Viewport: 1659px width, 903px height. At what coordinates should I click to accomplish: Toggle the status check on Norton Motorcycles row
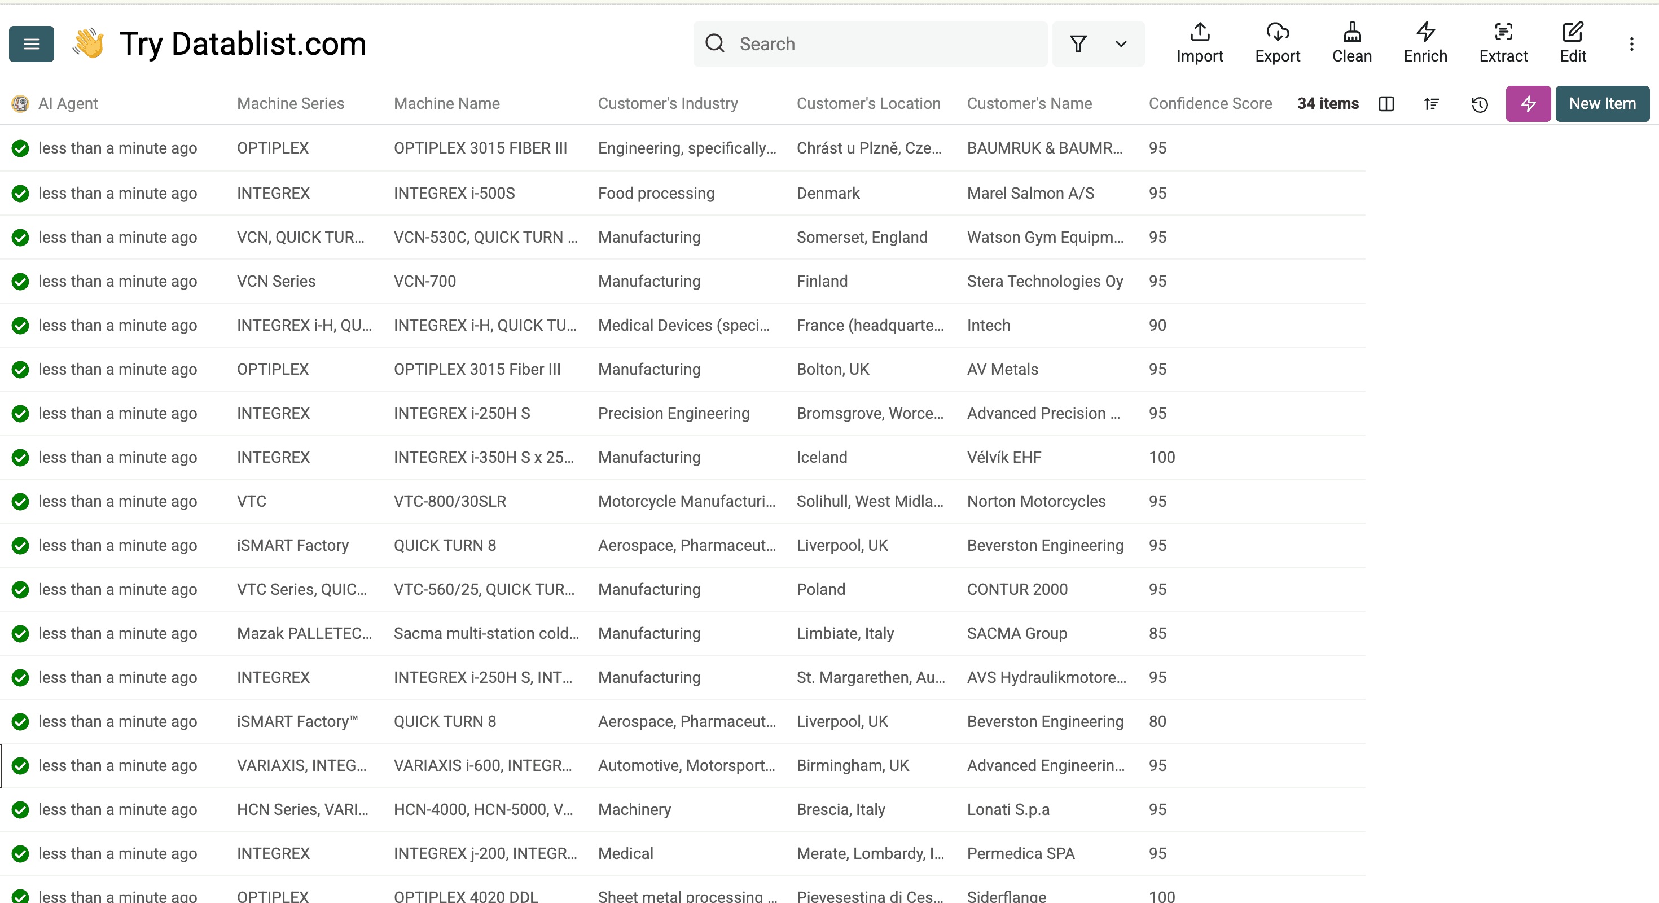click(x=20, y=502)
